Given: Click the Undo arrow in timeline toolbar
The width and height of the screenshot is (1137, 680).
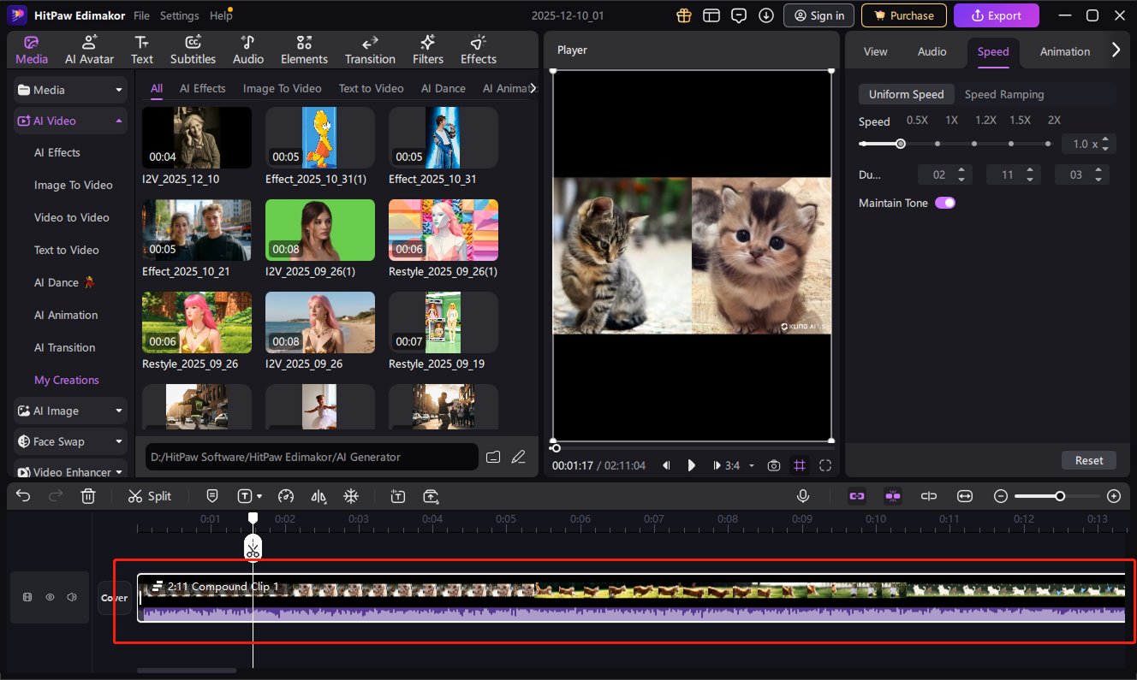Looking at the screenshot, I should tap(23, 496).
